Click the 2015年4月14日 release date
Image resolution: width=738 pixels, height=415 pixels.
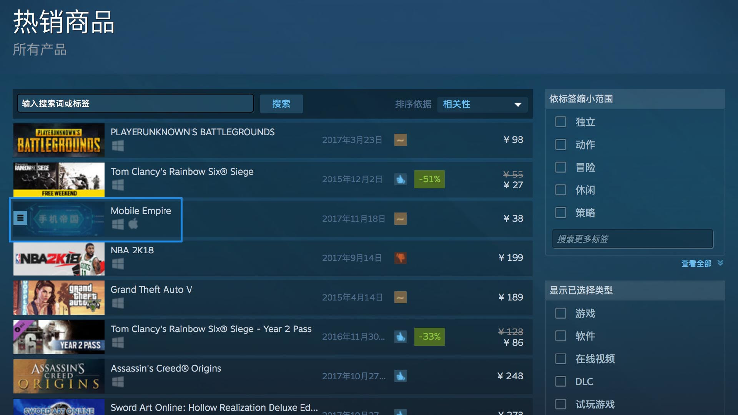pos(352,297)
